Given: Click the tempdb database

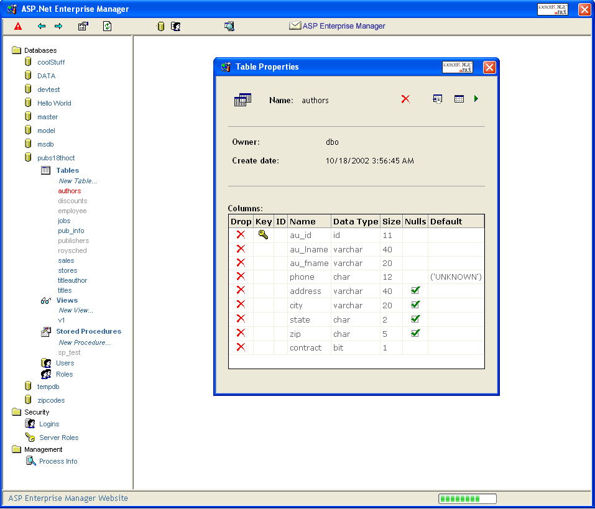Looking at the screenshot, I should [x=48, y=387].
